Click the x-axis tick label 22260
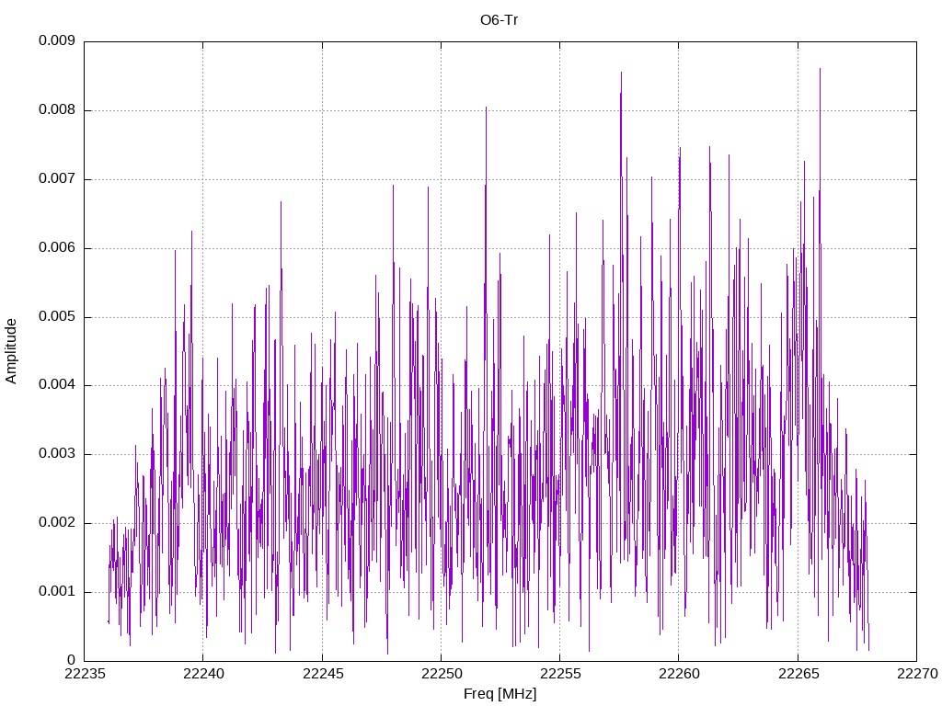This screenshot has height=706, width=942. click(x=679, y=674)
